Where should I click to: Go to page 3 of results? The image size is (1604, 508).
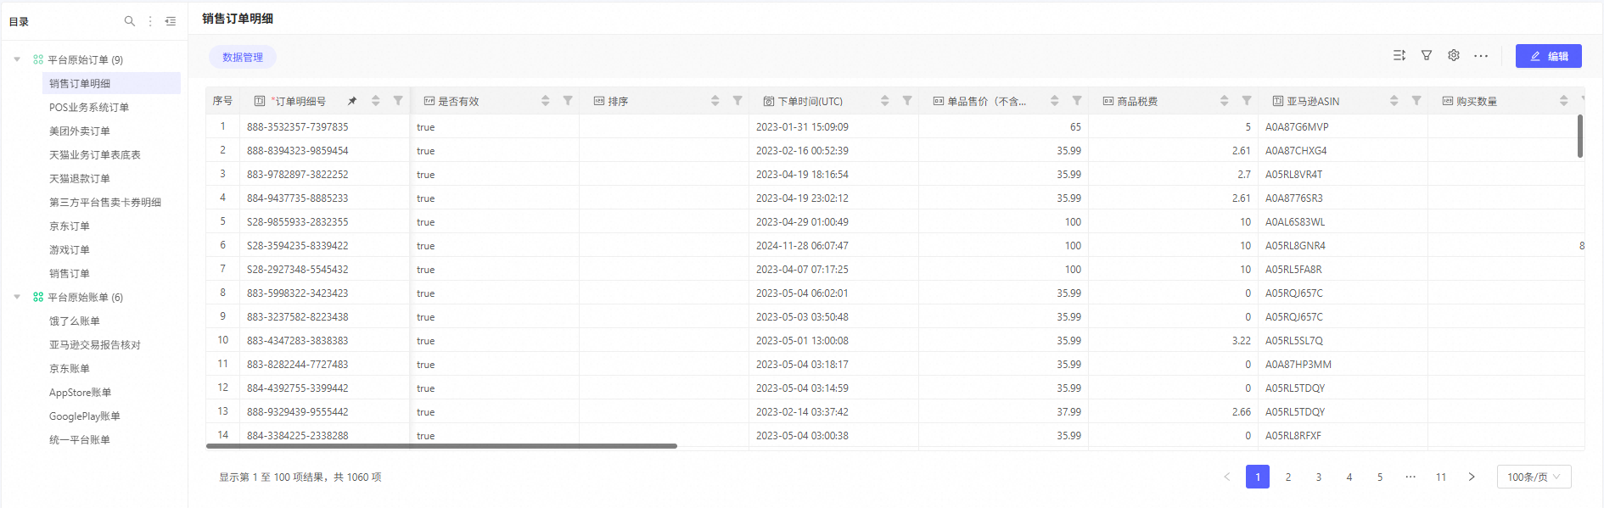pos(1319,477)
